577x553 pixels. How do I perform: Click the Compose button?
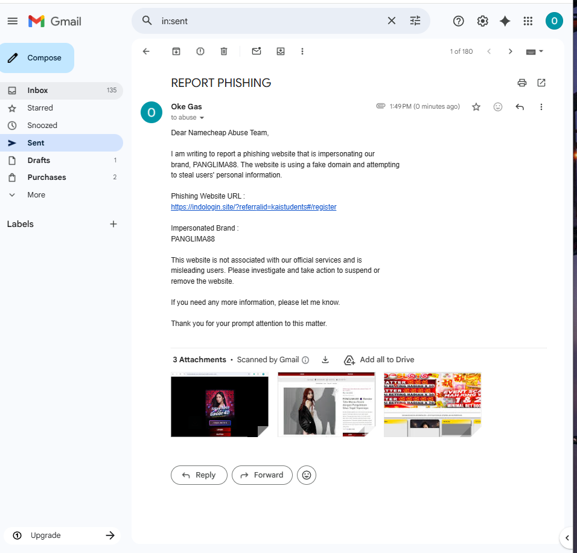[x=37, y=58]
